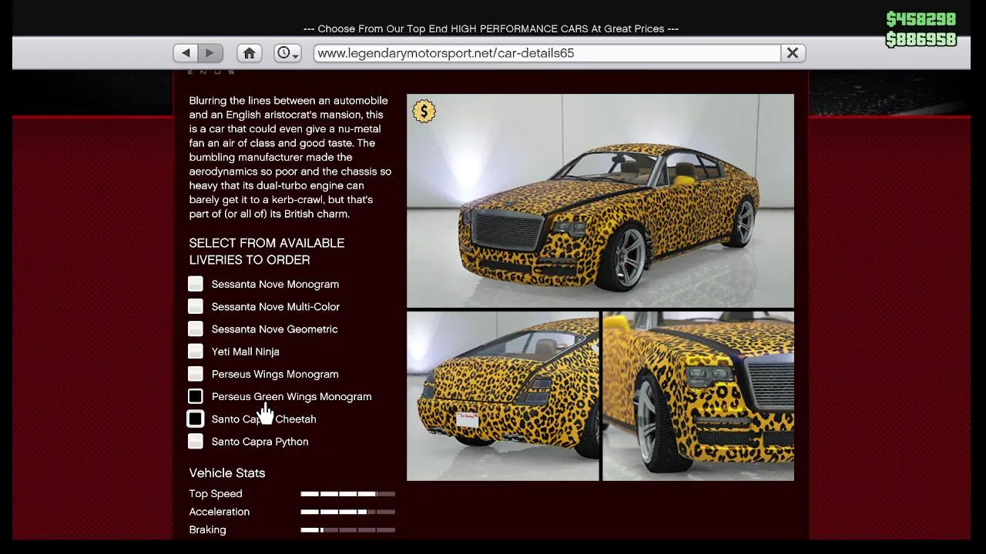Image resolution: width=986 pixels, height=554 pixels.
Task: Check the Yeti Mall Ninja livery box
Action: (196, 351)
